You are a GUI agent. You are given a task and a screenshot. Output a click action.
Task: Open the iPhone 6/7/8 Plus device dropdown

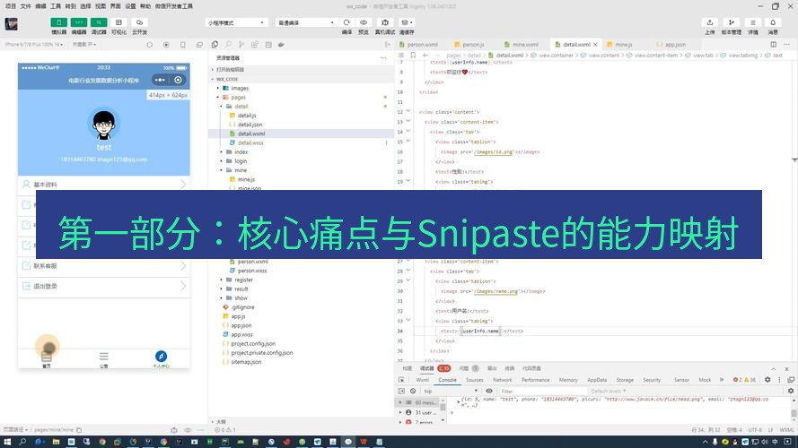(x=34, y=45)
